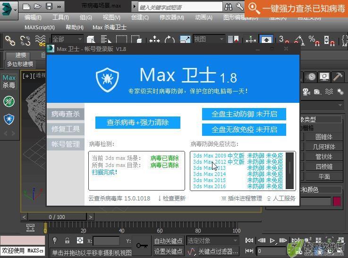Open the Max 杀毒卫士 menu

(x=110, y=27)
